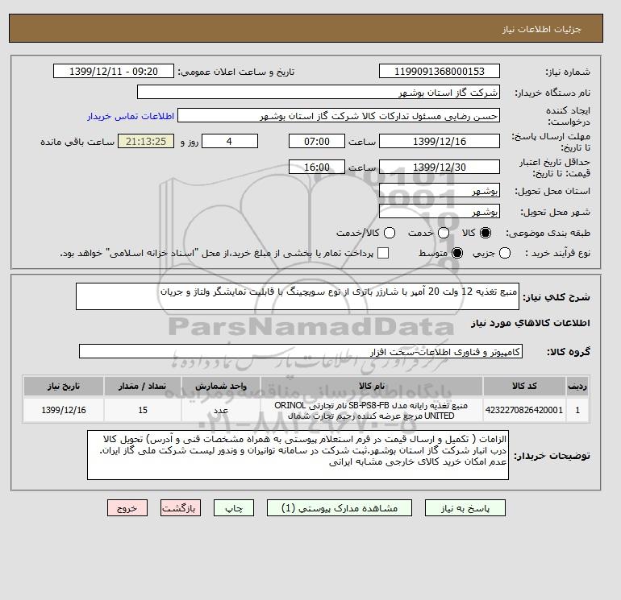Select the متوسط purchase type radio
The image size is (621, 600).
pyautogui.click(x=457, y=253)
